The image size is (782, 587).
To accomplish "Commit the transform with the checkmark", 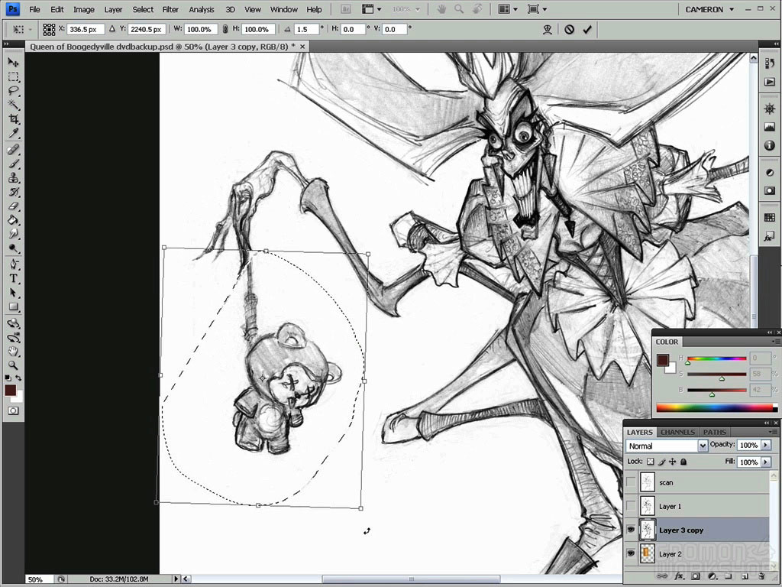I will click(587, 29).
